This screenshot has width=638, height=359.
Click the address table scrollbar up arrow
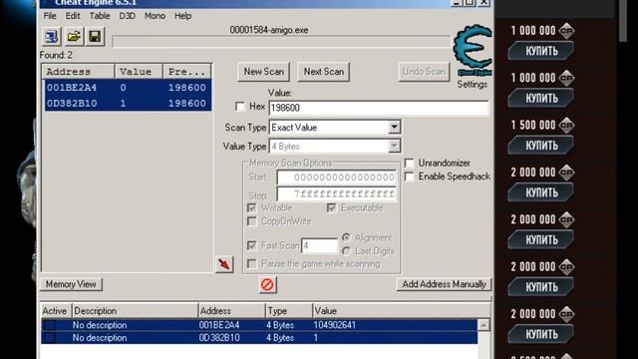(x=483, y=325)
